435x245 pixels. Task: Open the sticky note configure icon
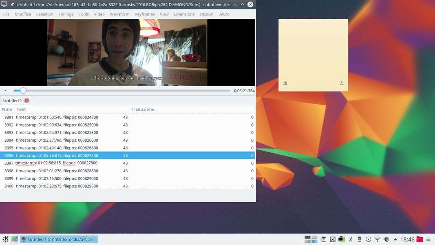click(342, 83)
